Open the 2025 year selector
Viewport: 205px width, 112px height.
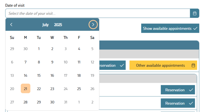pos(58,25)
